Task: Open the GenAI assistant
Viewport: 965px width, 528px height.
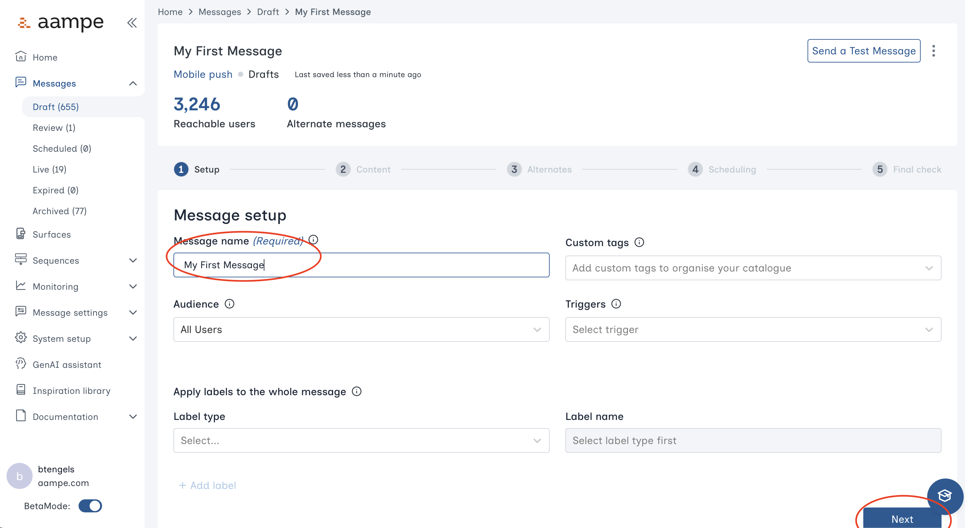Action: [x=67, y=364]
